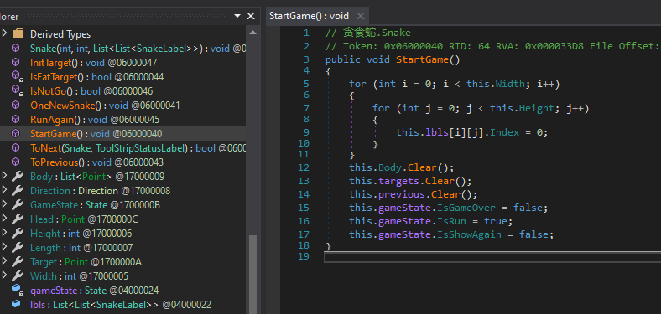661x314 pixels.
Task: Click the Body property wrench icon
Action: pyautogui.click(x=17, y=177)
